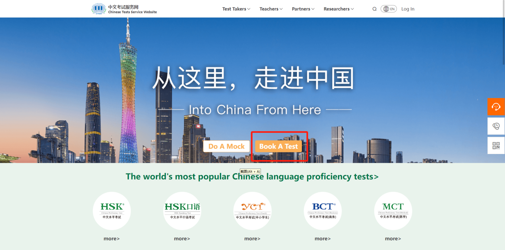Viewport: 505px width, 250px height.
Task: Select the HSK Speaking Test logo
Action: [182, 211]
